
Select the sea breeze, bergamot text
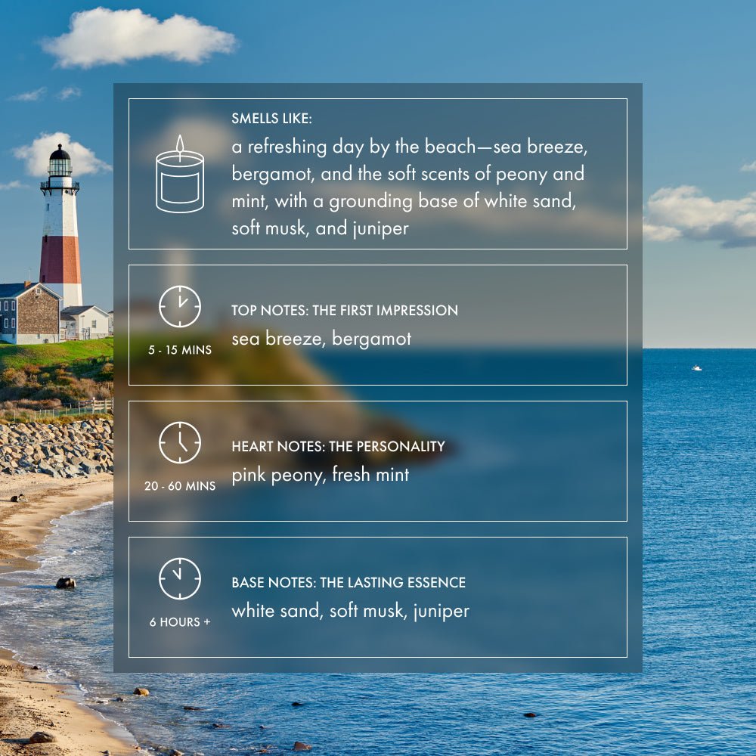[321, 339]
